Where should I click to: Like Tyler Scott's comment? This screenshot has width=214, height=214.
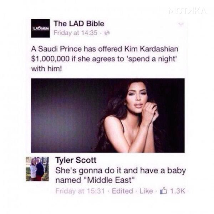(146, 191)
